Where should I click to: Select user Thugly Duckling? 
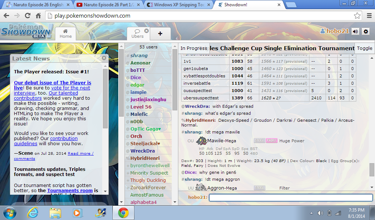click(x=148, y=180)
